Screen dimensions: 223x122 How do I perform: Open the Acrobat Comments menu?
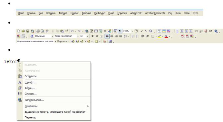(x=155, y=13)
